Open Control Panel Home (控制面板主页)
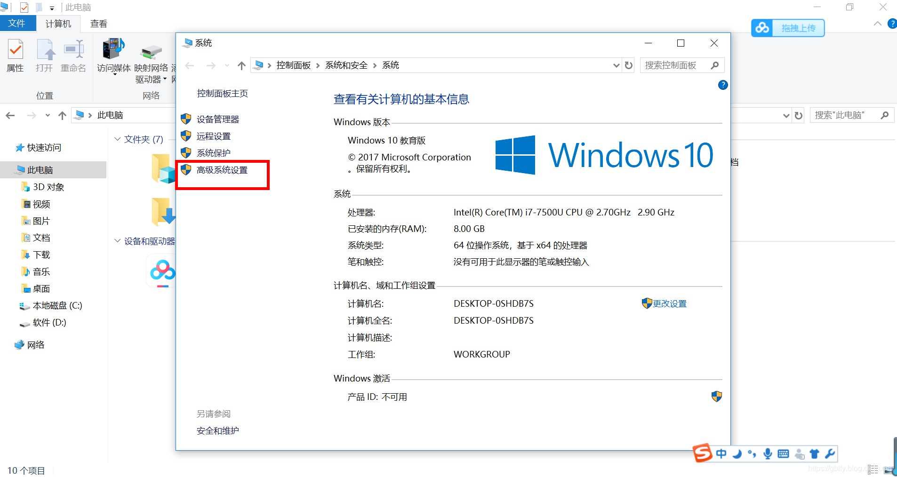The width and height of the screenshot is (897, 477). tap(222, 93)
